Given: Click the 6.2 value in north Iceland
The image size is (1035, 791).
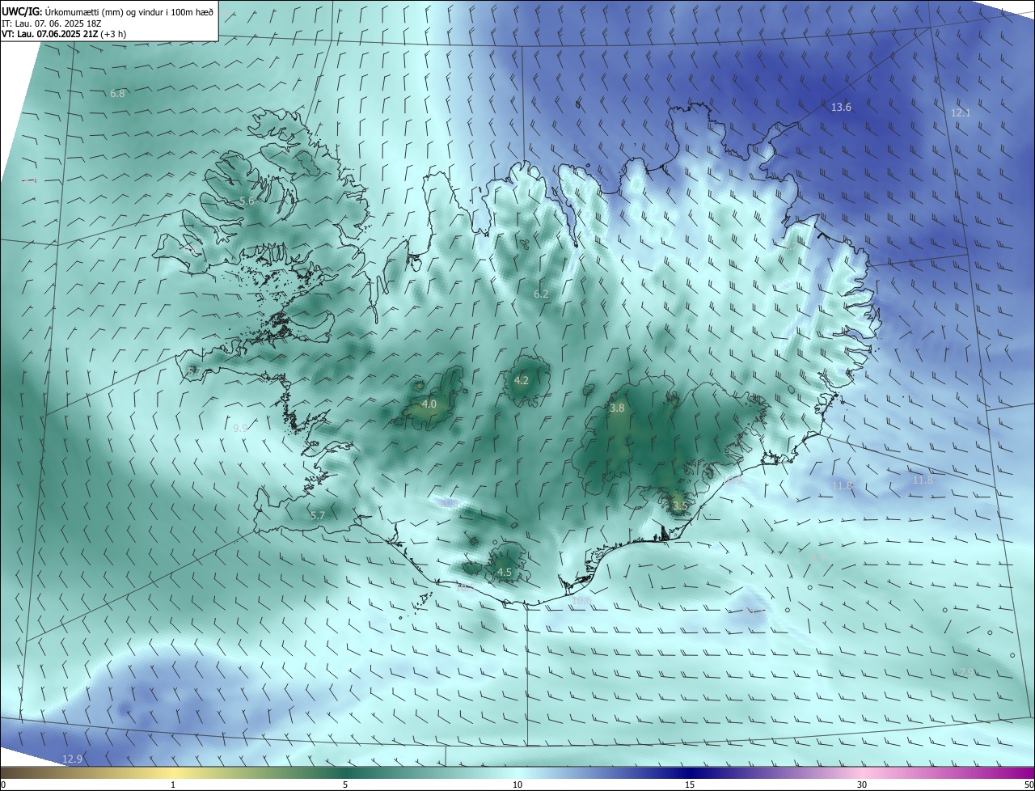Looking at the screenshot, I should (541, 294).
